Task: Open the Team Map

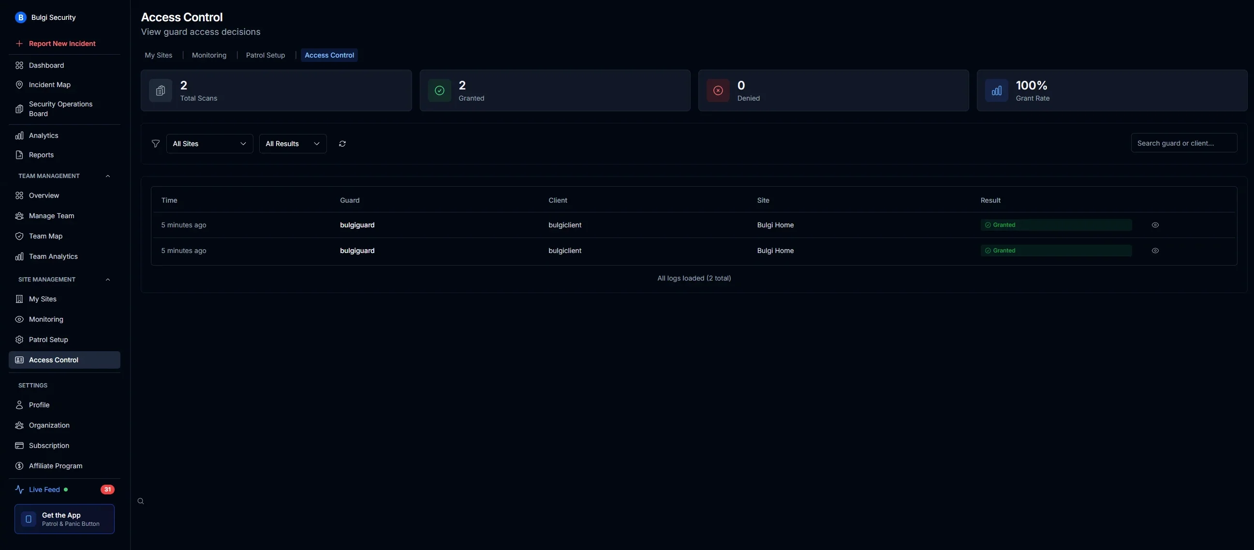Action: [x=45, y=236]
